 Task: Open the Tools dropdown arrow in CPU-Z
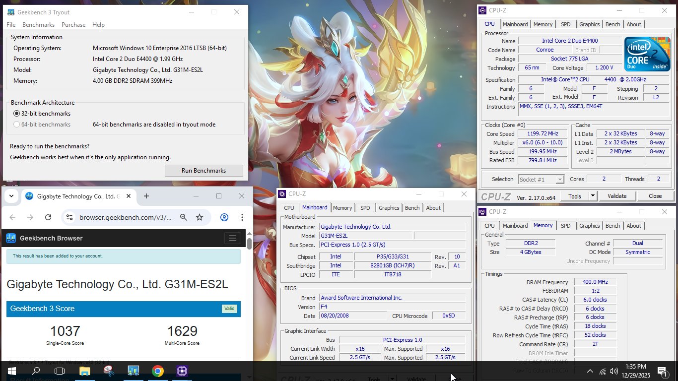tap(593, 196)
